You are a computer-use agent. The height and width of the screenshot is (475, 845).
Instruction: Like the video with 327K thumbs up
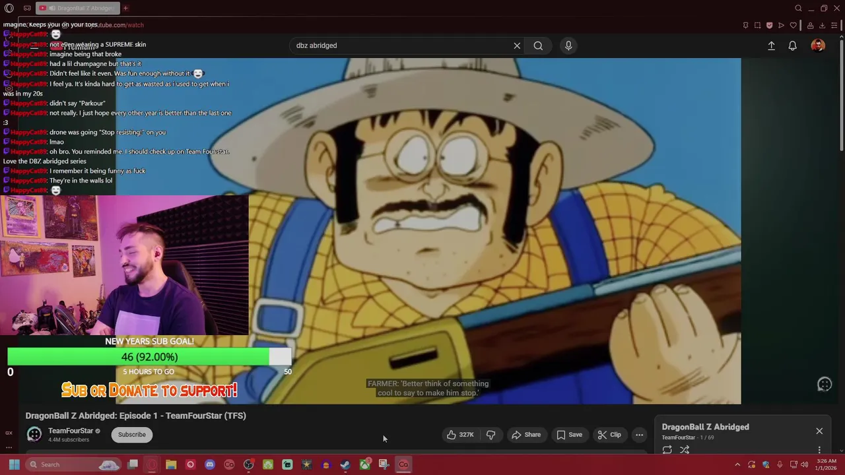461,435
